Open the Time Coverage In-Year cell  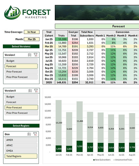(32, 32)
